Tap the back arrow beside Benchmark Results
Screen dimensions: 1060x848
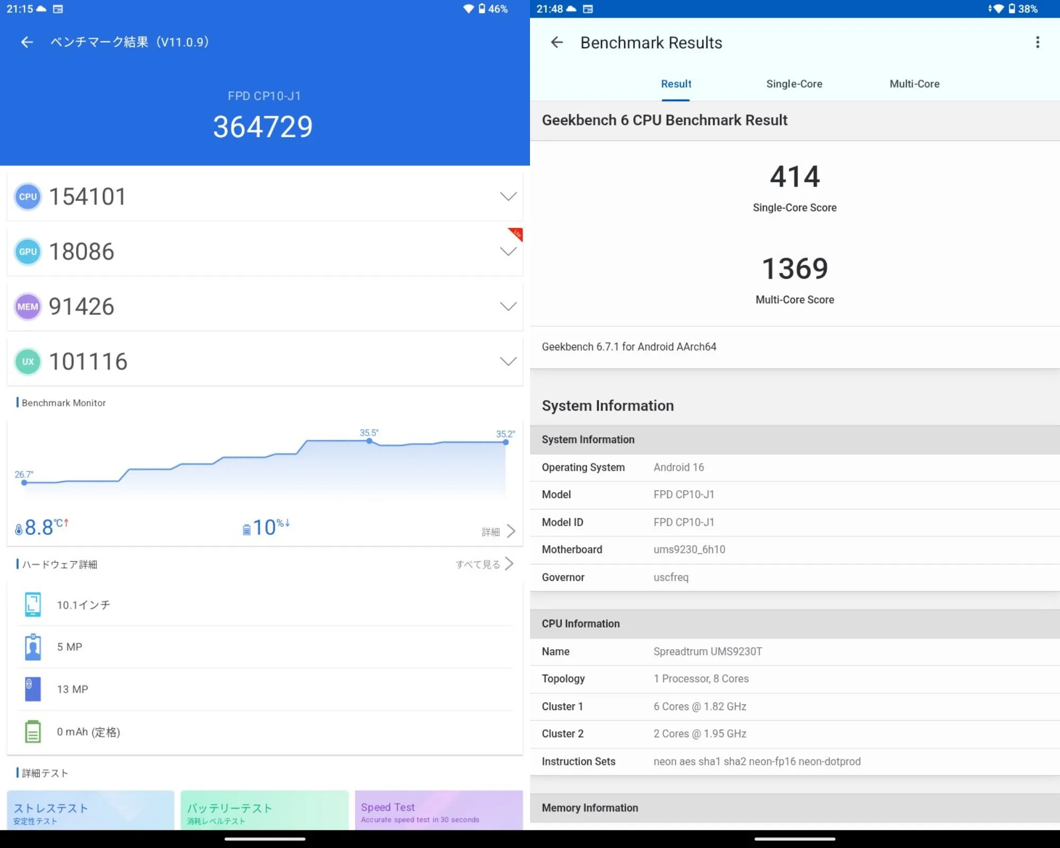556,42
